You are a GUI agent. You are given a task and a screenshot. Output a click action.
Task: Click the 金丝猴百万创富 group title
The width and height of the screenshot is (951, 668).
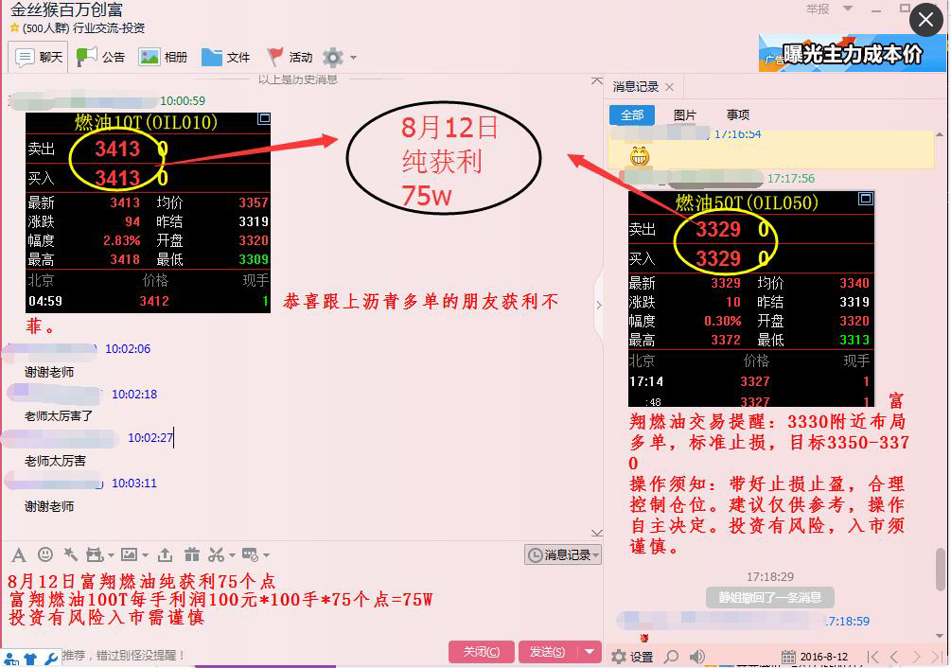tap(67, 9)
